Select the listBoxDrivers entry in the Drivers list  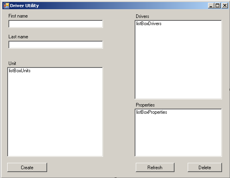pos(149,24)
